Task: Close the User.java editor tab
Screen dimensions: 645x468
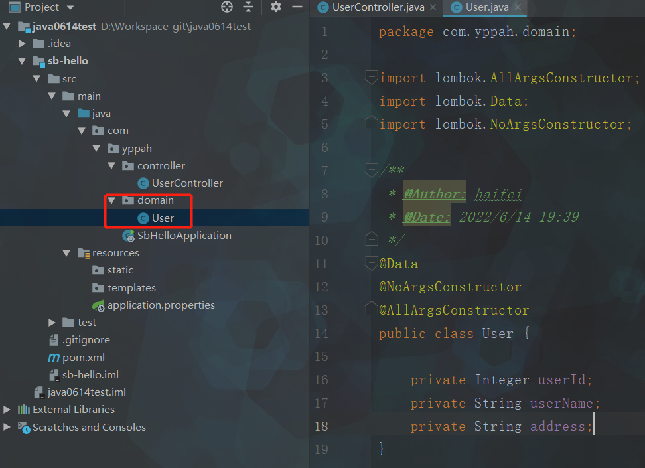Action: pos(518,7)
